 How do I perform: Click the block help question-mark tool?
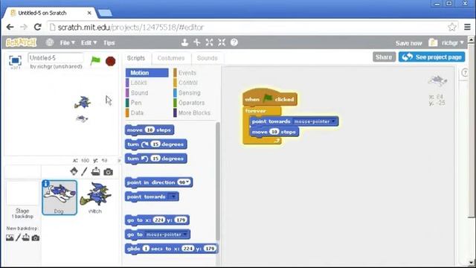[234, 42]
